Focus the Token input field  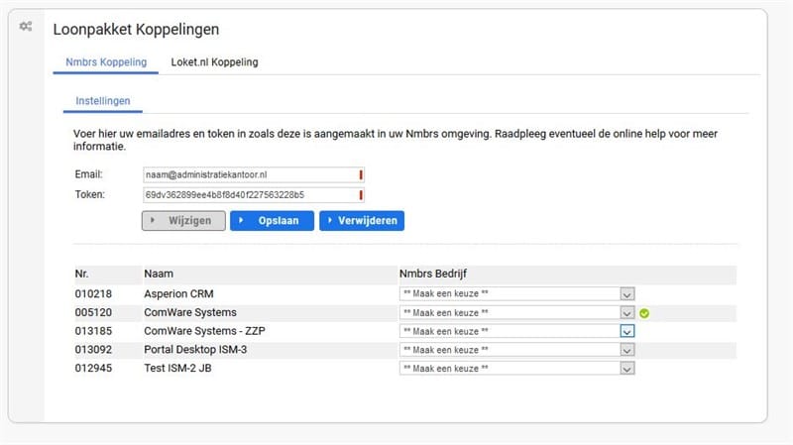(254, 194)
